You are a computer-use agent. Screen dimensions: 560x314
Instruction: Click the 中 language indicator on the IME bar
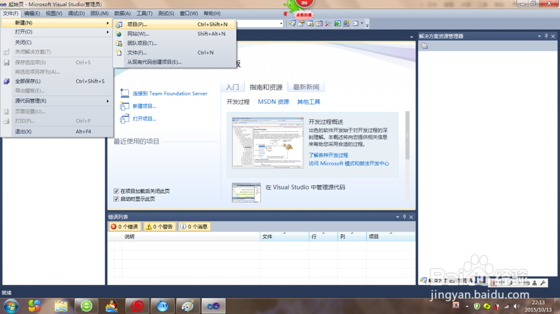click(501, 283)
